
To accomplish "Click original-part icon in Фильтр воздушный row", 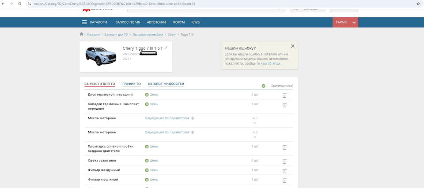I will pos(147,170).
